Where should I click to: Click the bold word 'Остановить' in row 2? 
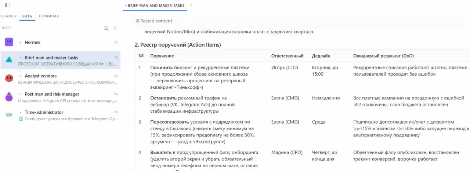point(163,98)
